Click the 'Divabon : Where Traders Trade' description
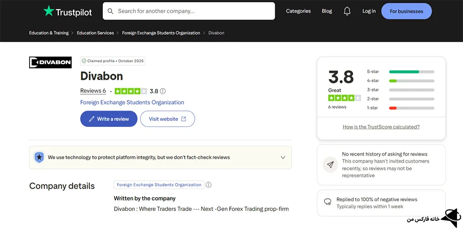 click(201, 209)
